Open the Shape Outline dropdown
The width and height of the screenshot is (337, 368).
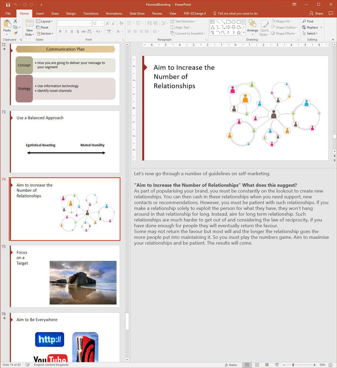[284, 27]
